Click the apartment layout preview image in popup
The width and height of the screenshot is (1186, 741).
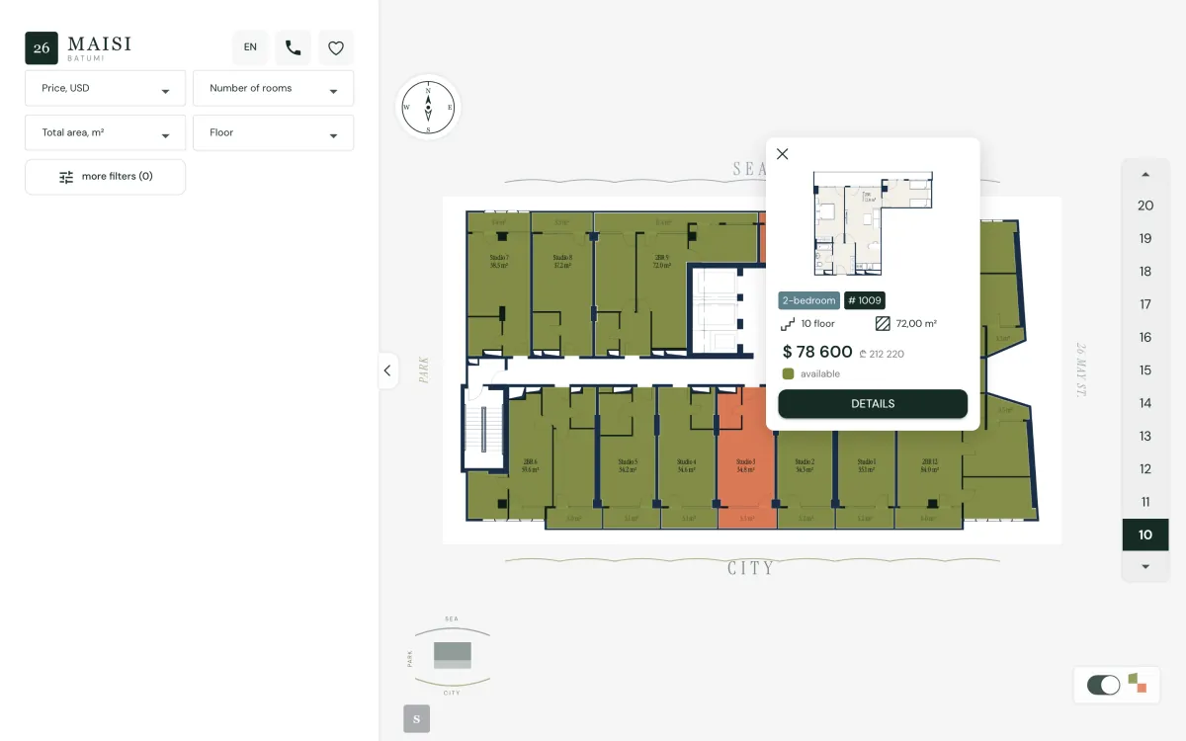coord(872,223)
